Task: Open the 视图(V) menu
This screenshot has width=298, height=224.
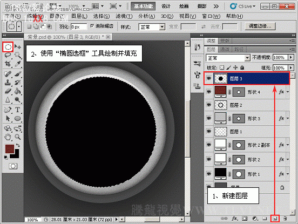Action: coord(187,16)
